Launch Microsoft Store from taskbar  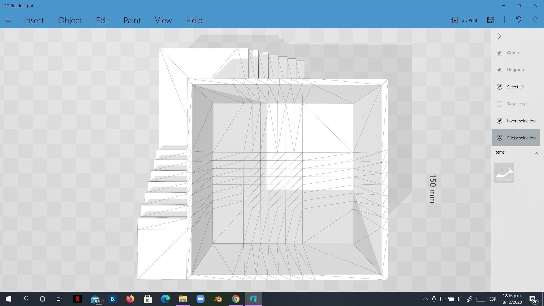(148, 299)
